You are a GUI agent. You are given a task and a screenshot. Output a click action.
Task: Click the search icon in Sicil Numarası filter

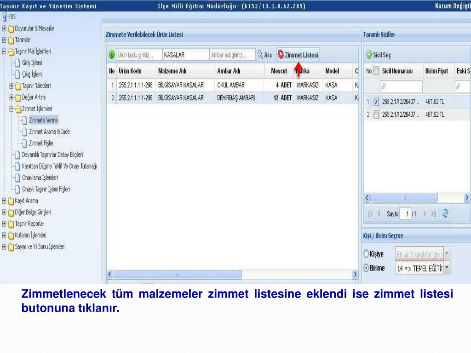pos(383,86)
